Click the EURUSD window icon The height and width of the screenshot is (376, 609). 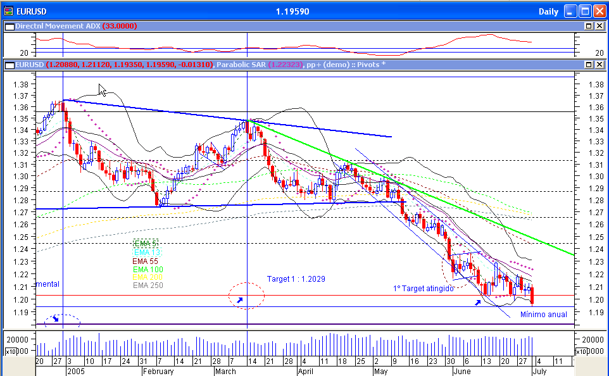pos(8,11)
